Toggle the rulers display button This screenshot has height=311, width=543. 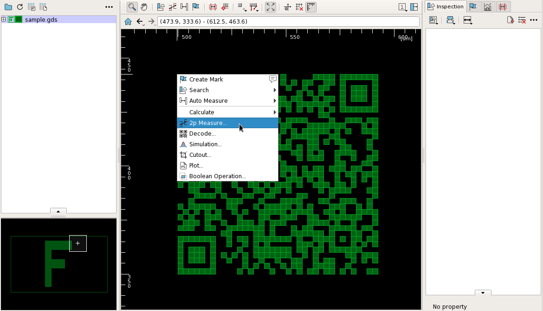coord(311,7)
